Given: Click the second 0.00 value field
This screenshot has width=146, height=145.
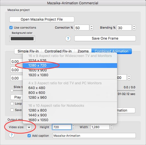Looking at the screenshot, I should (x=17, y=70).
